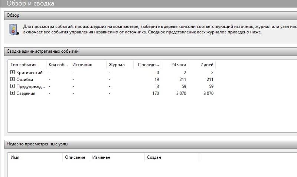Expand the Ошибка event type row
297x177 pixels.
click(x=12, y=79)
